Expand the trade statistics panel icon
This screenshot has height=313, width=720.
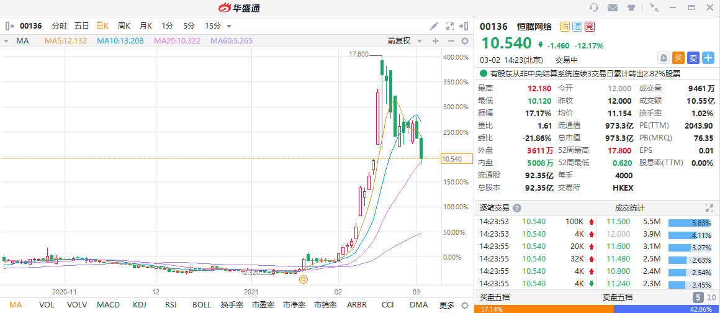709,208
